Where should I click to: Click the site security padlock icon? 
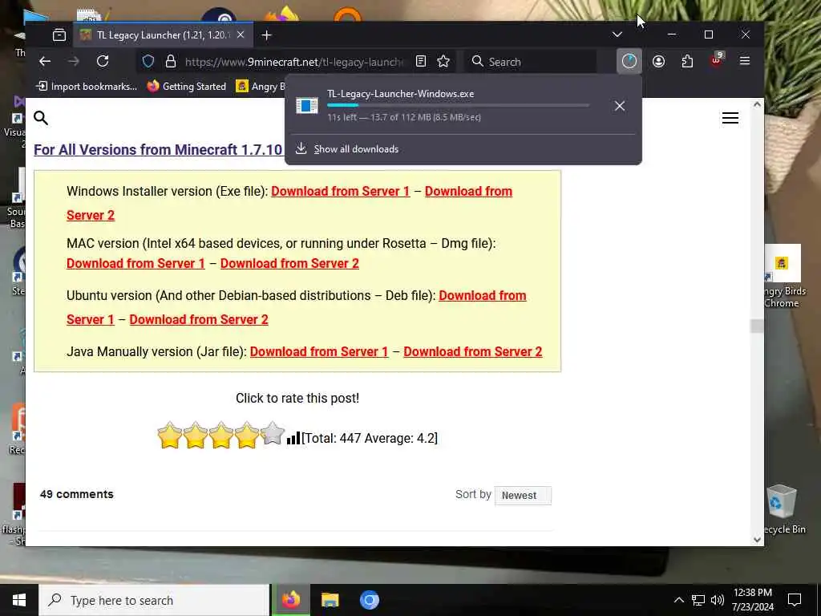[x=171, y=61]
